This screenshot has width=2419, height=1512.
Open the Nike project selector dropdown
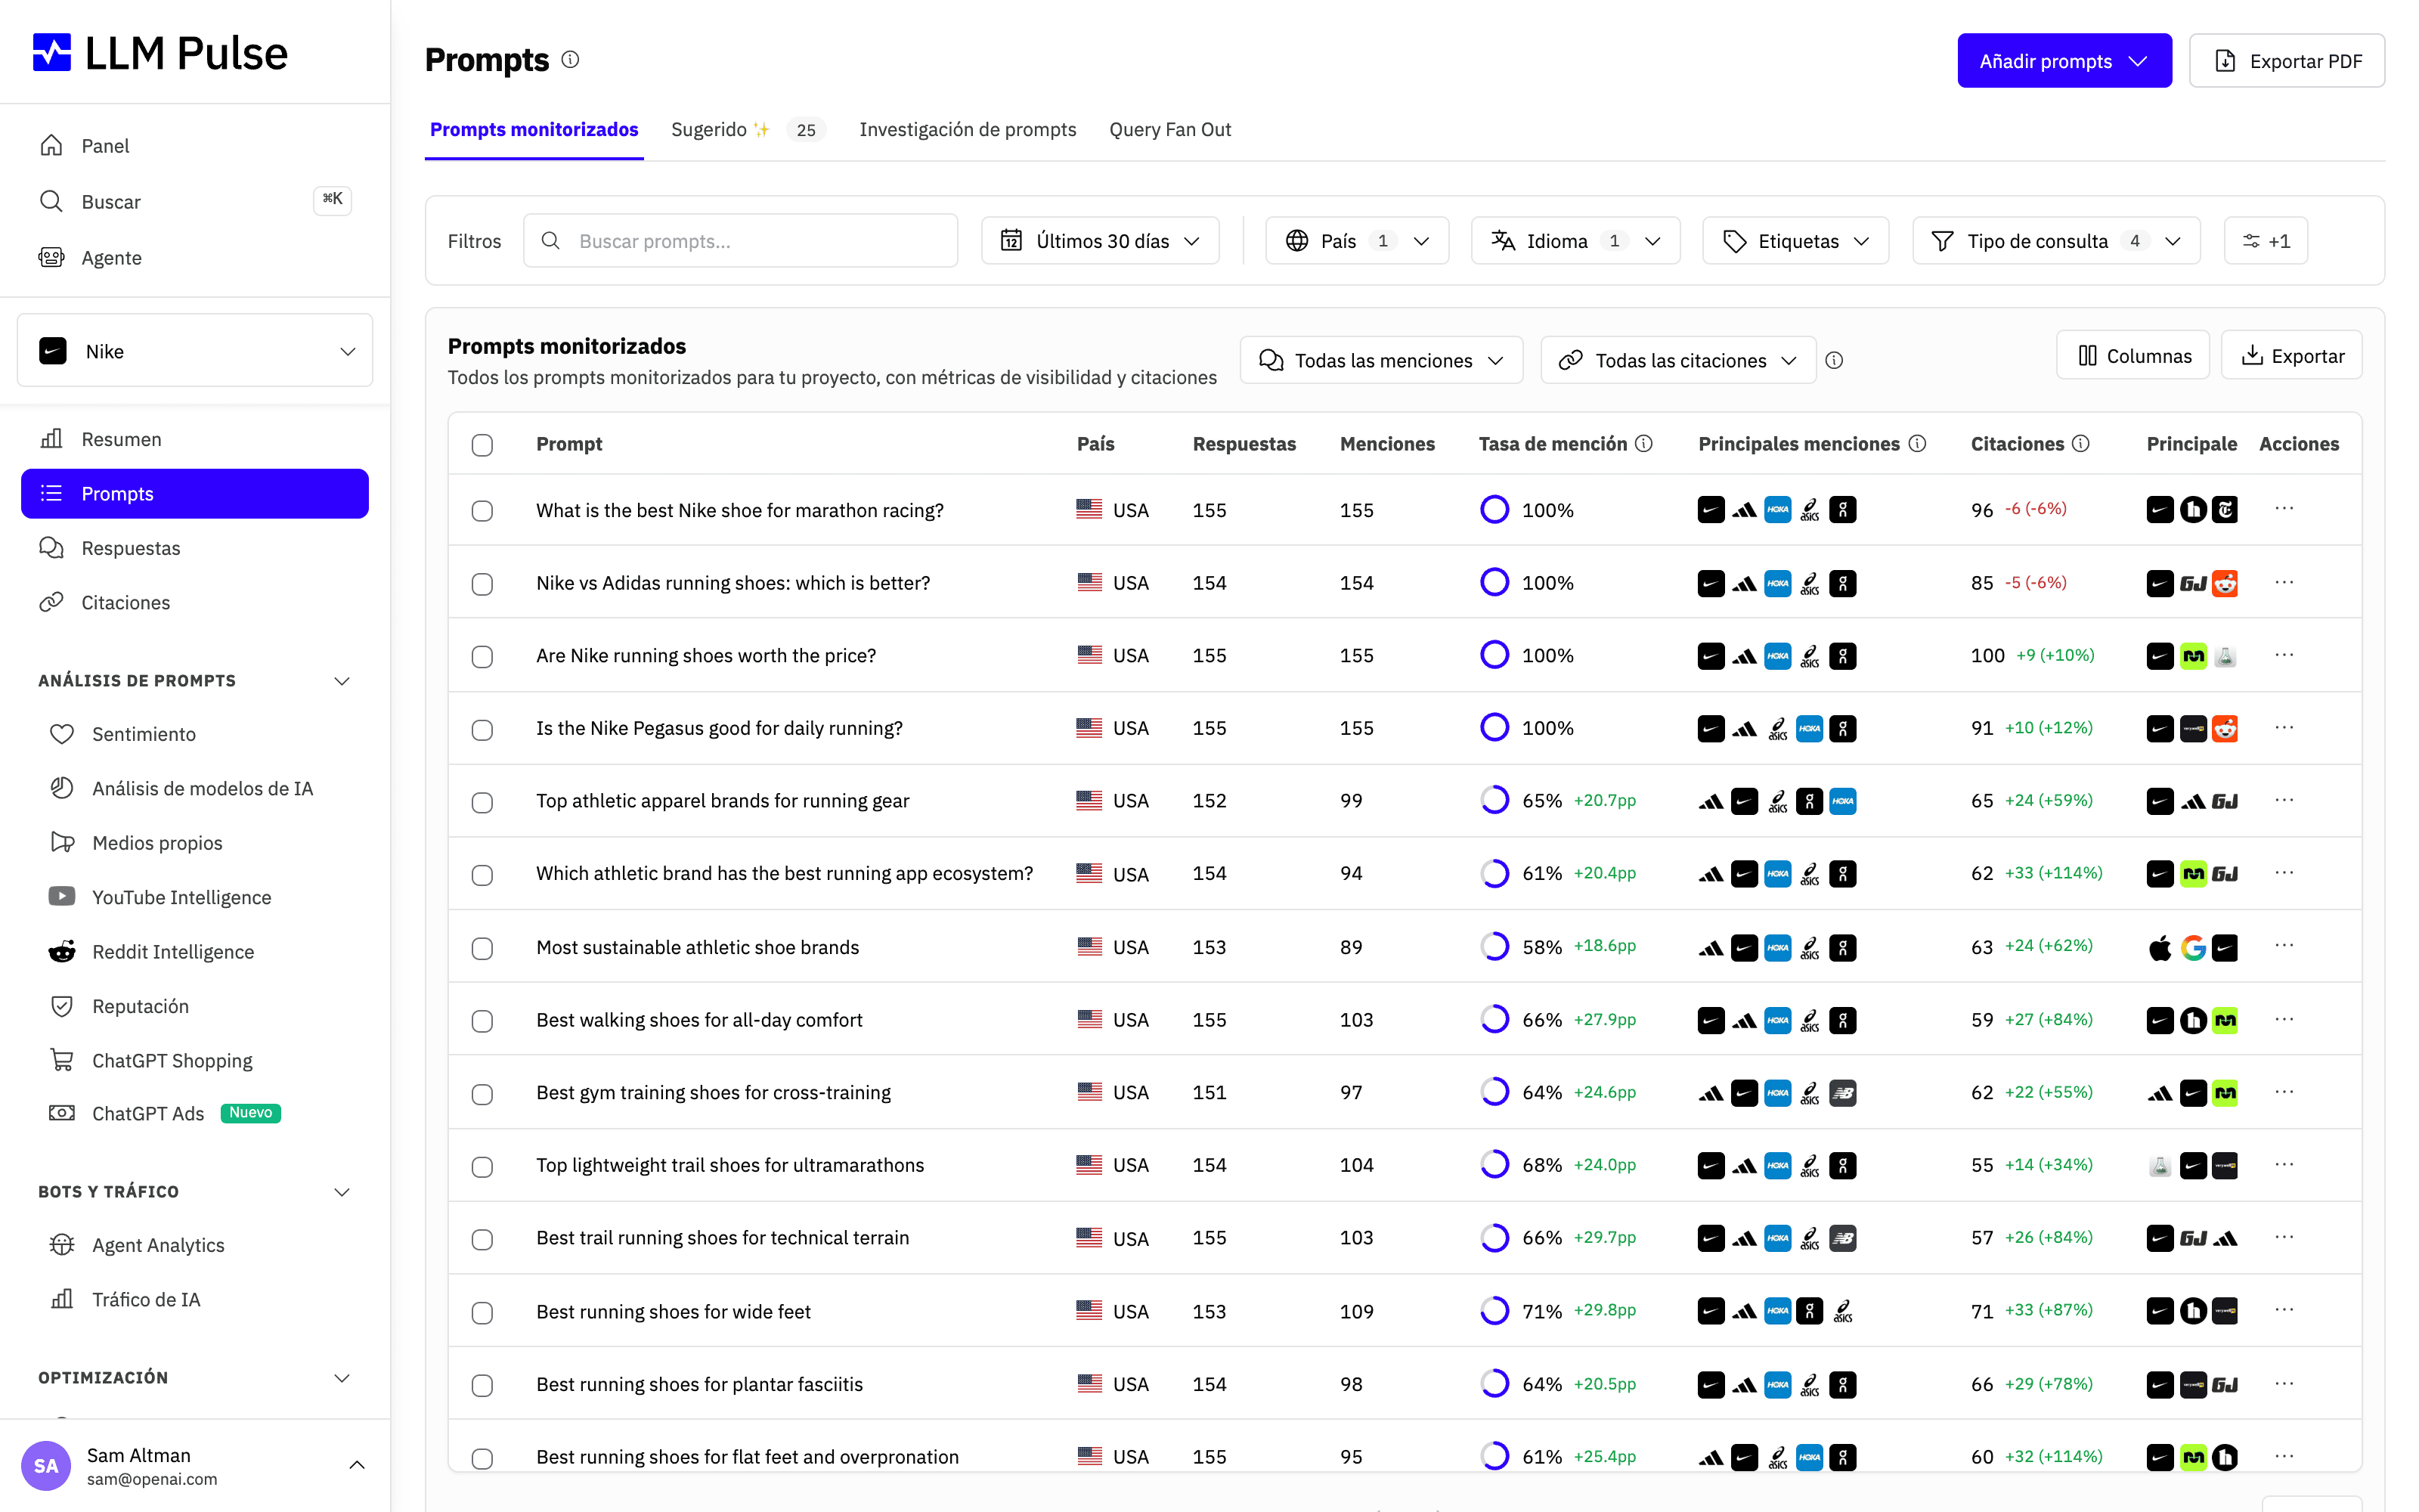point(195,351)
